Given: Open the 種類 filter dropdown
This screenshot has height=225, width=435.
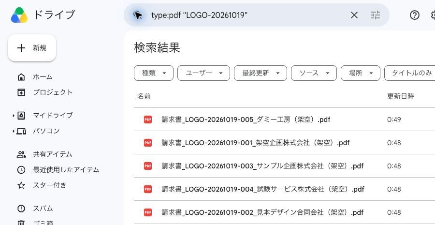Looking at the screenshot, I should tap(154, 73).
